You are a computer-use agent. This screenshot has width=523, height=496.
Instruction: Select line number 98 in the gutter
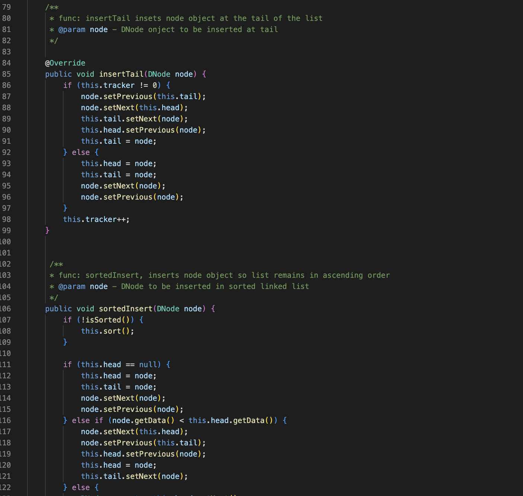(6, 219)
